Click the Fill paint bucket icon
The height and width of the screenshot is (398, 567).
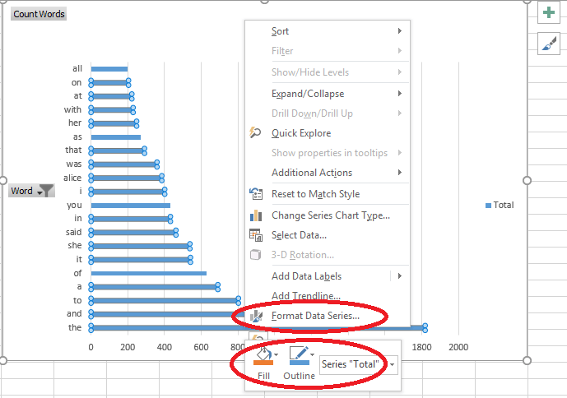coord(263,357)
